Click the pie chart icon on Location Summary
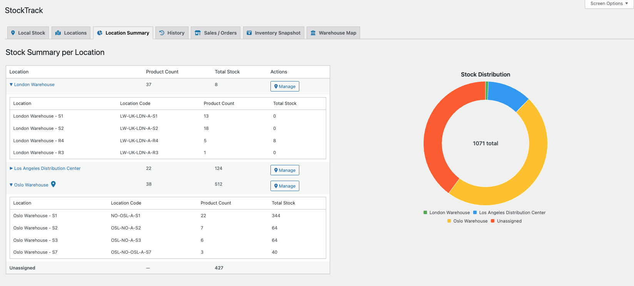634x286 pixels. coord(100,33)
